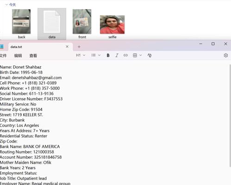This screenshot has width=231, height=185.
Task: Minimize the Notepad window
Action: [200, 44]
